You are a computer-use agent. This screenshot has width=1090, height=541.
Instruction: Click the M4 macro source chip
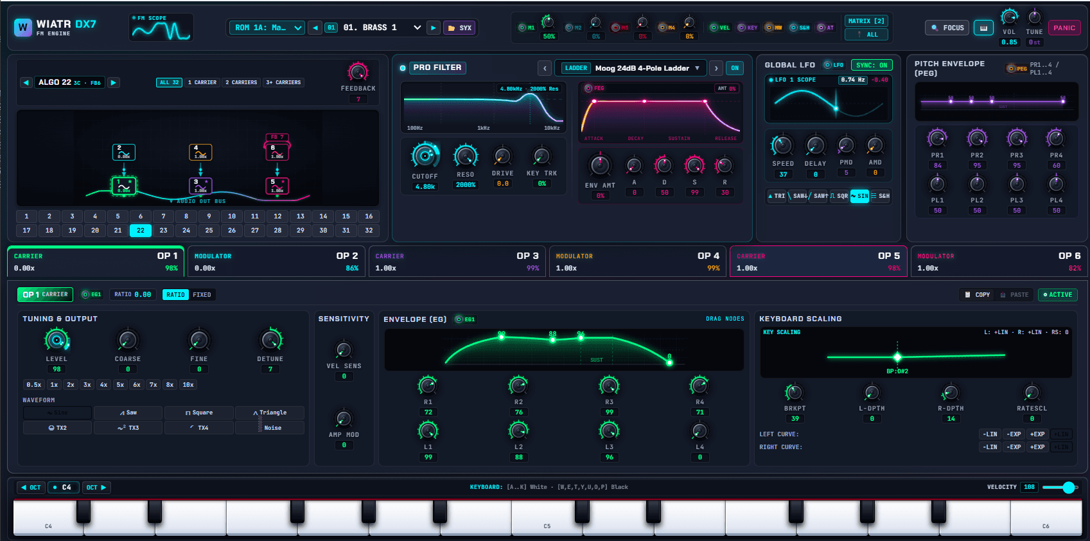(x=667, y=28)
